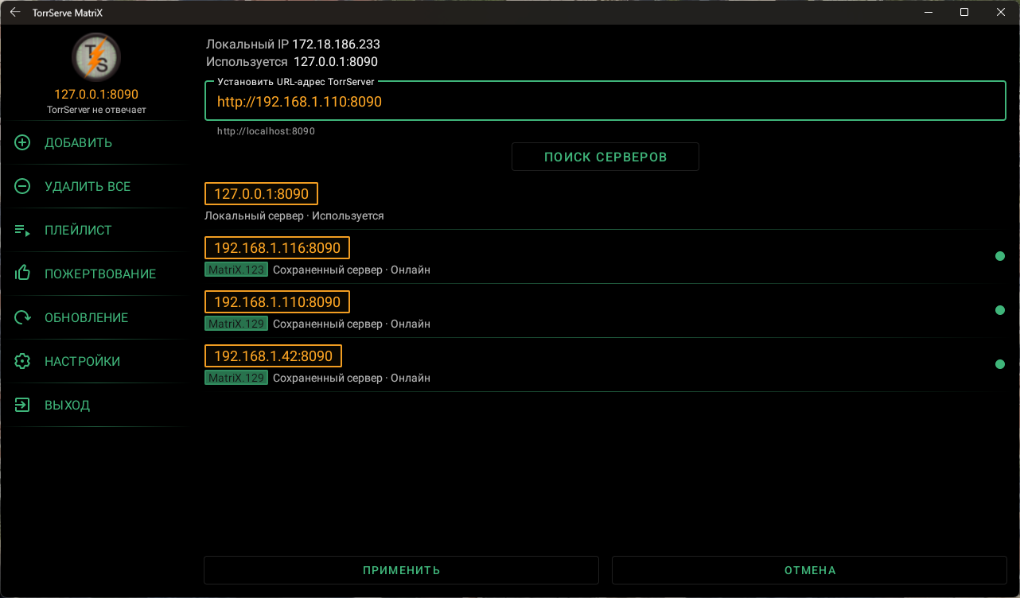
Task: Click the playlist icon beside ПЛЕЙЛИСТ
Action: (22, 231)
